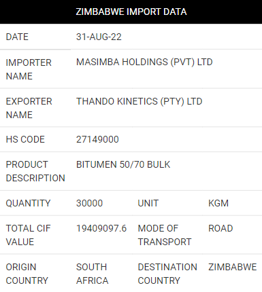Select the quantity value 30000
The width and height of the screenshot is (262, 292).
[89, 203]
